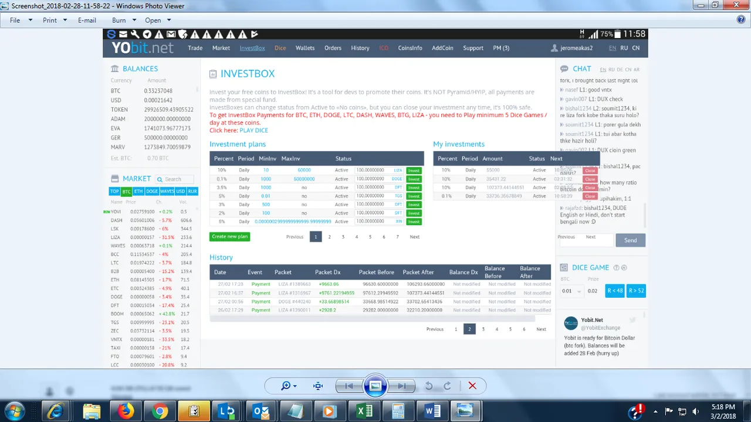751x422 pixels.
Task: Click the volume speaker tray icon
Action: point(696,411)
